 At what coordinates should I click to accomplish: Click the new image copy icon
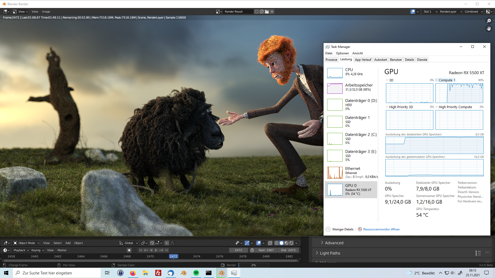tap(262, 12)
